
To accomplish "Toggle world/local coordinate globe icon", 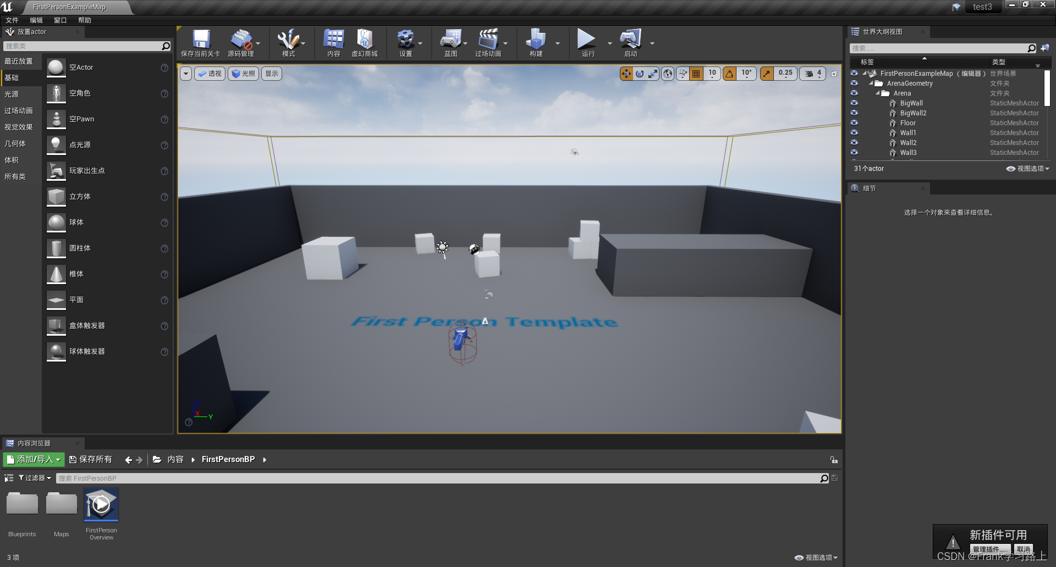I will pyautogui.click(x=668, y=74).
